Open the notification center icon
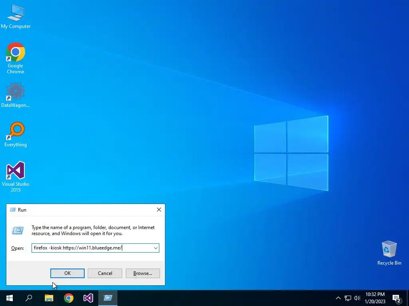 (397, 298)
